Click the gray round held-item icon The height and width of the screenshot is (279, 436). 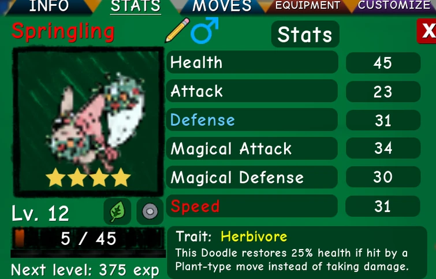(150, 211)
